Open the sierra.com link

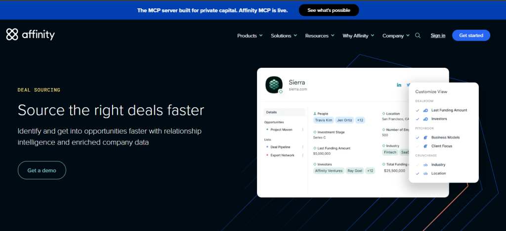298,89
